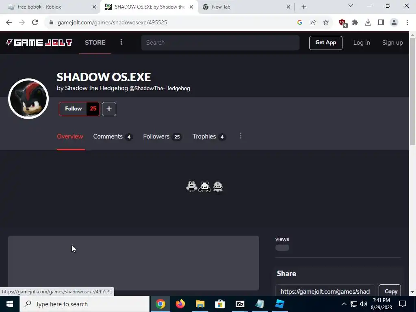Open the uBlock Origin extension icon
Image resolution: width=416 pixels, height=312 pixels.
[x=342, y=23]
